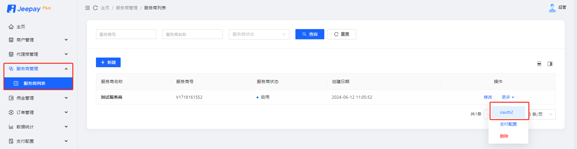Expand the 商户管理 menu

coord(38,40)
